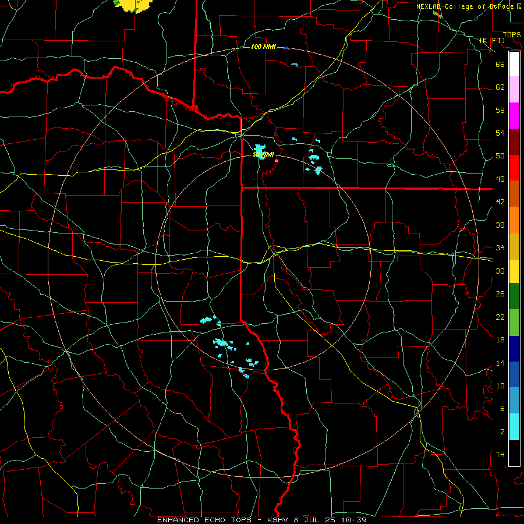Pick the magenta swatch in the tops legend
The image size is (524, 524).
tap(514, 116)
